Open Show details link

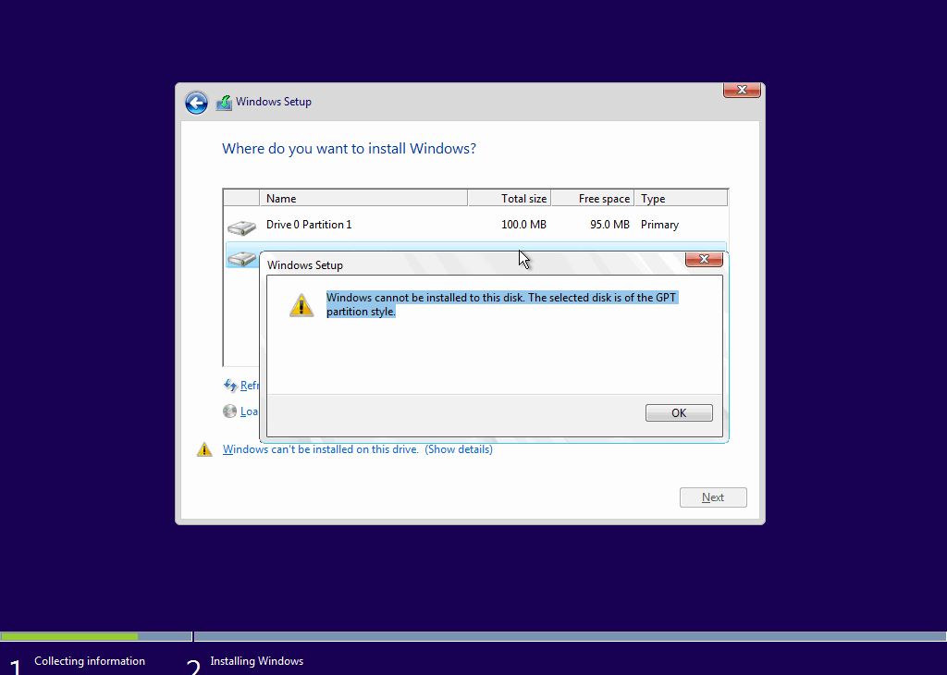point(459,449)
